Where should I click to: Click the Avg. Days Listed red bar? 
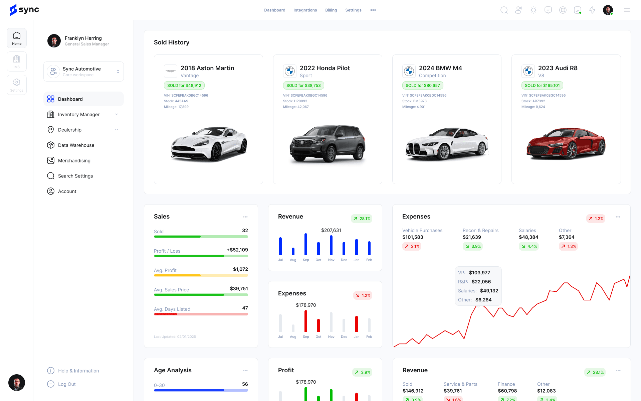click(201, 314)
